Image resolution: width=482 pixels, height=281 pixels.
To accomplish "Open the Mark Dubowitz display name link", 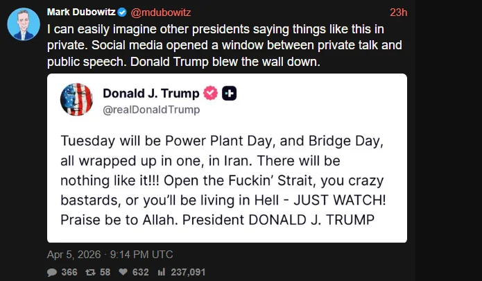I will [80, 12].
